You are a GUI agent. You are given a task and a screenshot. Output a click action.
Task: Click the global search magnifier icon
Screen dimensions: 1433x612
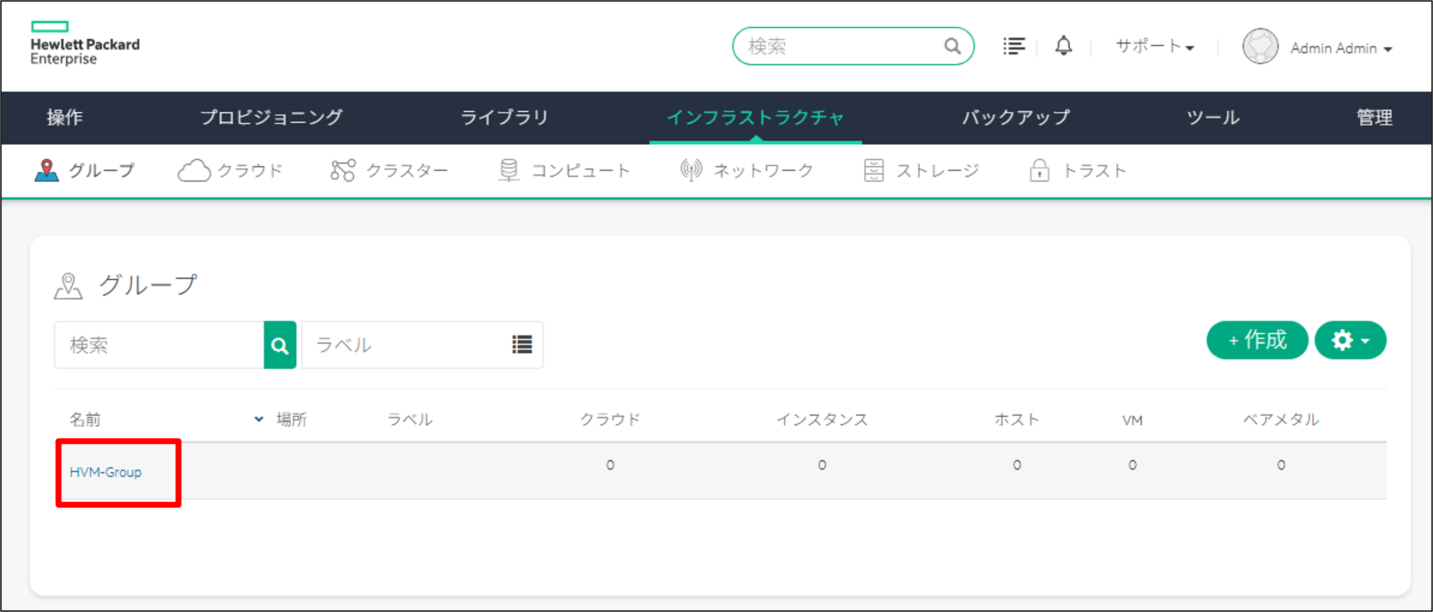pos(952,46)
